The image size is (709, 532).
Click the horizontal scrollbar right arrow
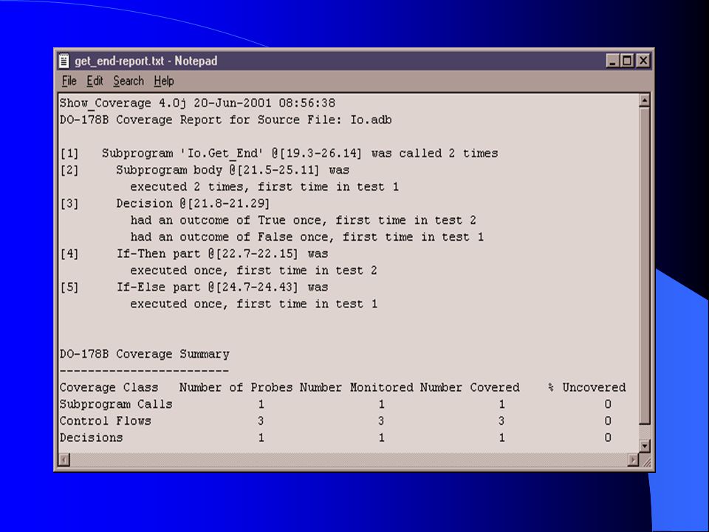point(633,460)
